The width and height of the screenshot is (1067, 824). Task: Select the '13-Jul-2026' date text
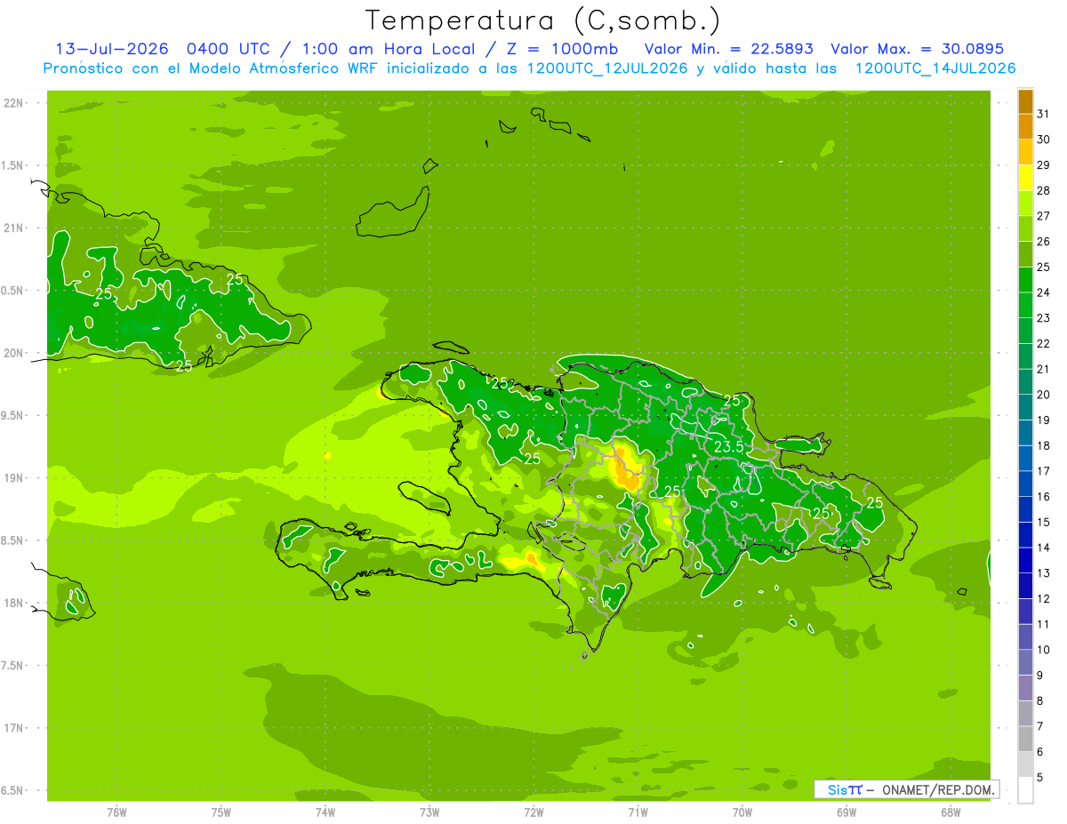[x=111, y=49]
